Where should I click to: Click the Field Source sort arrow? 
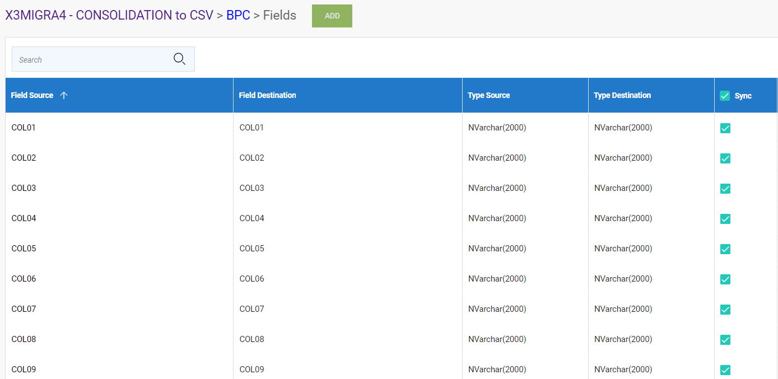[64, 95]
